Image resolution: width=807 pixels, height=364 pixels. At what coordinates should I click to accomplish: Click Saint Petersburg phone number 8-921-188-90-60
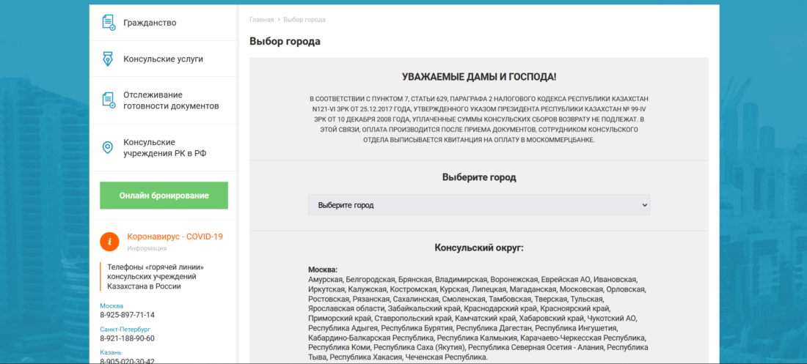click(127, 338)
